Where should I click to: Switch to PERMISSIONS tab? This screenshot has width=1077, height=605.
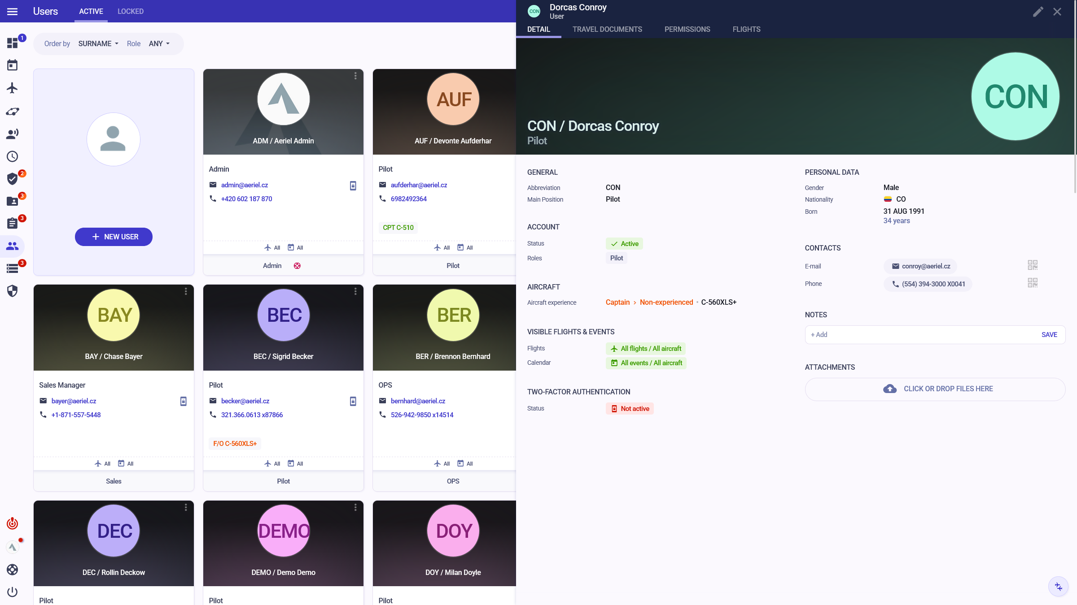click(687, 30)
